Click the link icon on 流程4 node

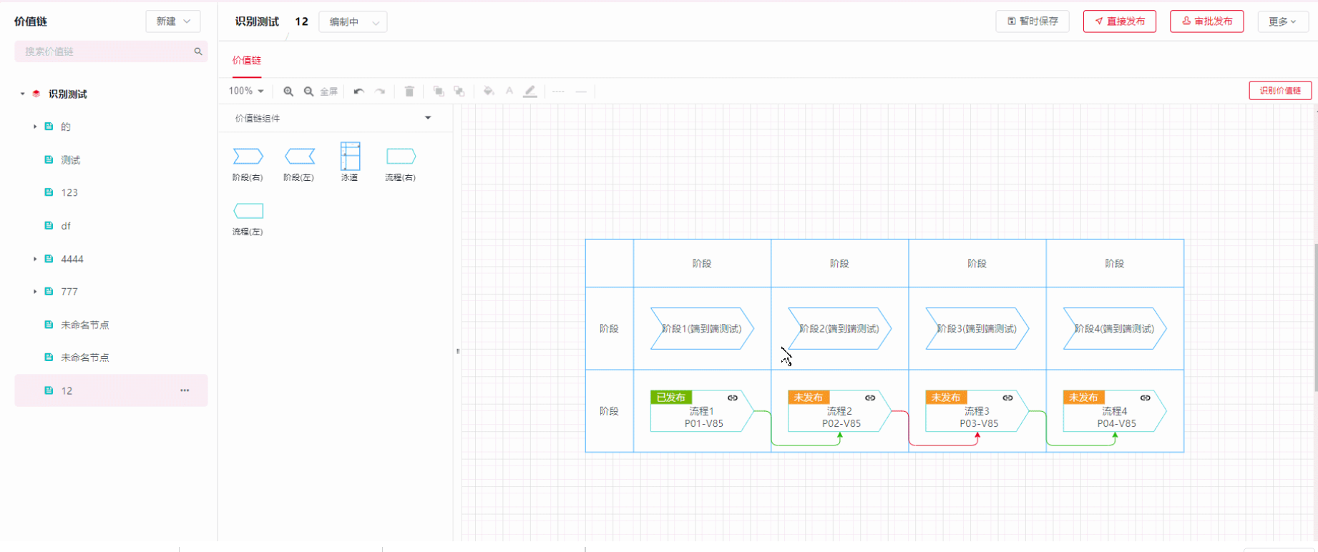(x=1146, y=398)
